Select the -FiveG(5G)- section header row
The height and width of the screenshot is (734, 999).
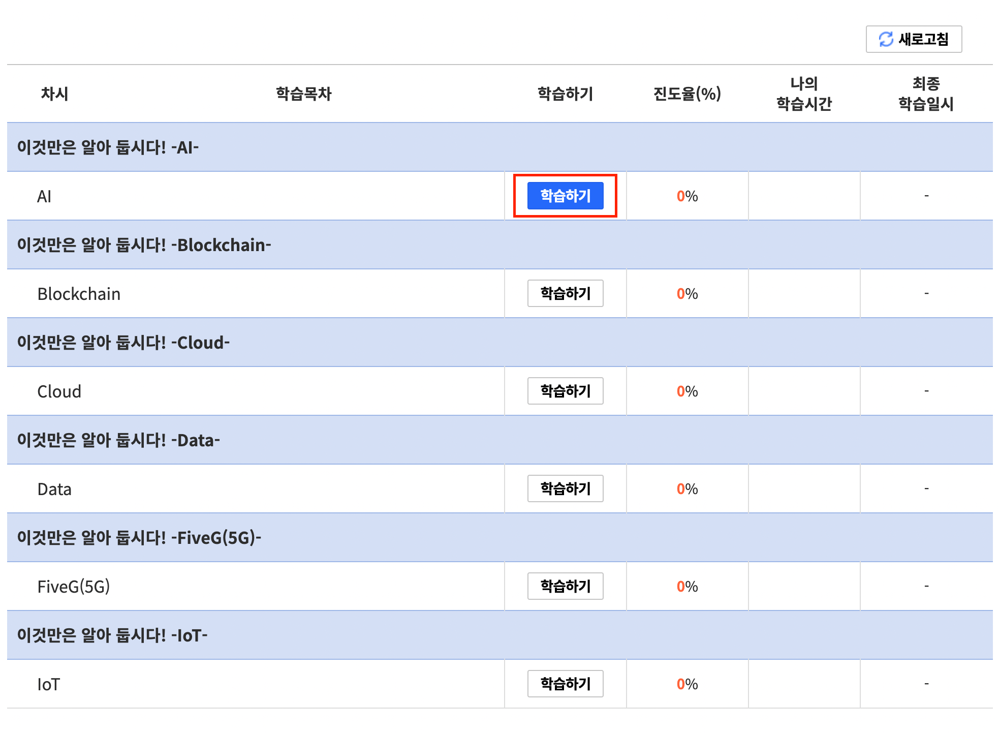tap(139, 538)
